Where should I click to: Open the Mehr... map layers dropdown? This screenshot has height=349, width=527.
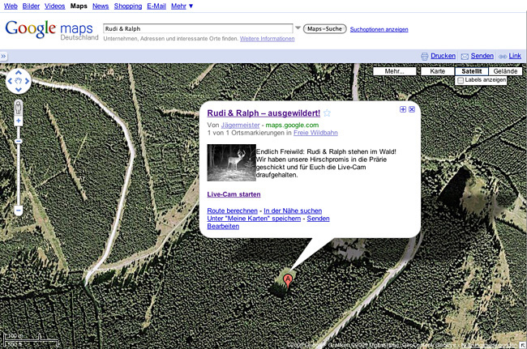point(395,71)
